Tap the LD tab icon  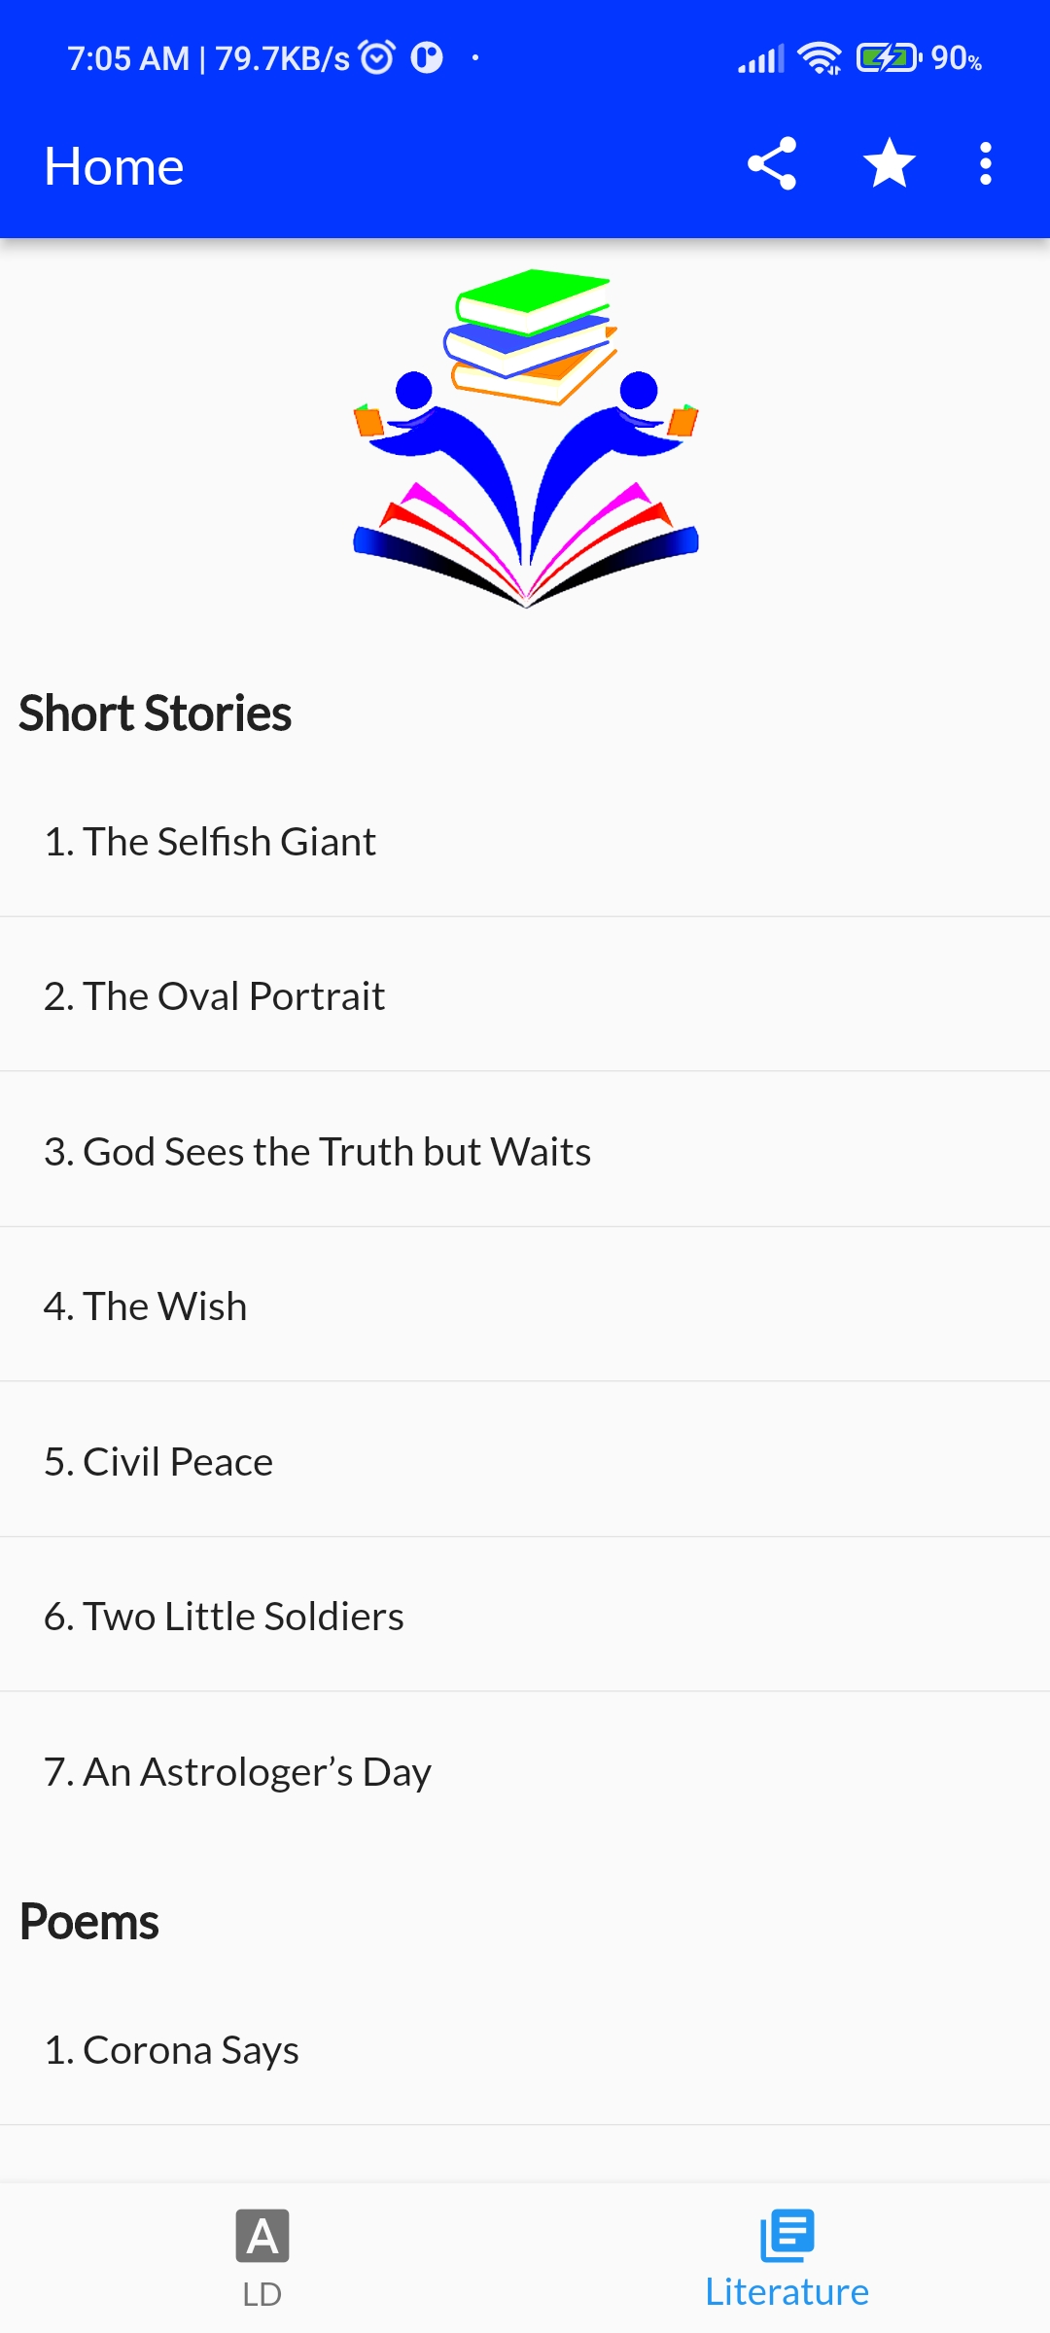(262, 2236)
